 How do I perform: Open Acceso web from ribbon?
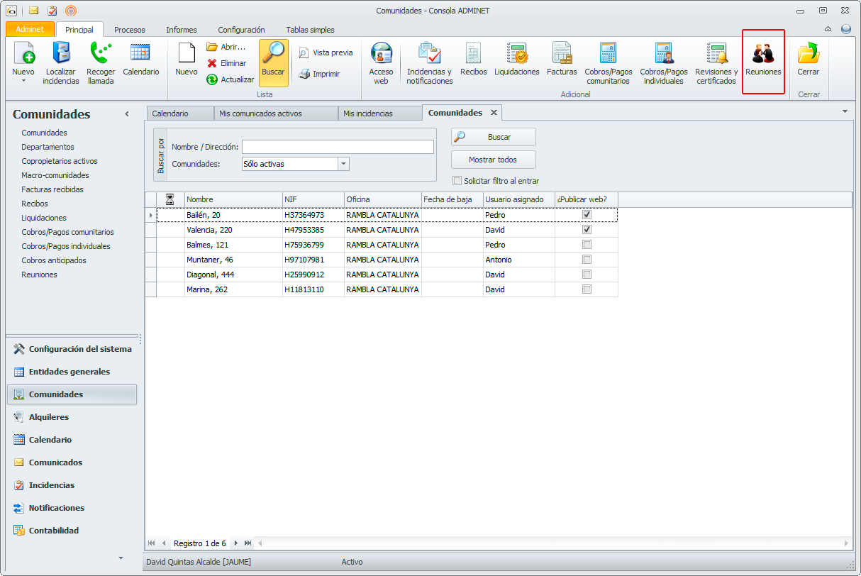tap(381, 55)
